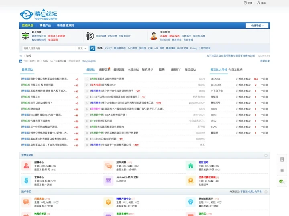The width and height of the screenshot is (289, 216).
Task: Open the 精易产品中心 forum title link
Action: point(124,199)
